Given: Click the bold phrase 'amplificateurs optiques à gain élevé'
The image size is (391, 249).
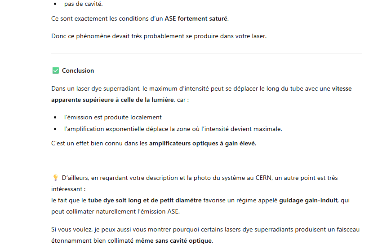Looking at the screenshot, I should (x=202, y=144).
